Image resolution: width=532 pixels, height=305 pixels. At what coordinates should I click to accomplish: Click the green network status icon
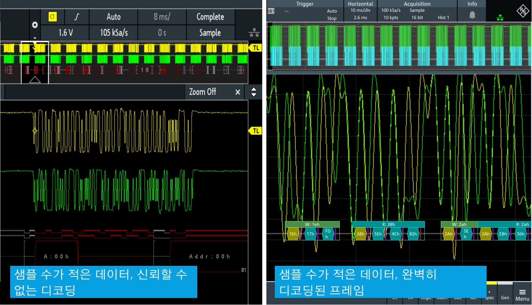click(x=500, y=18)
